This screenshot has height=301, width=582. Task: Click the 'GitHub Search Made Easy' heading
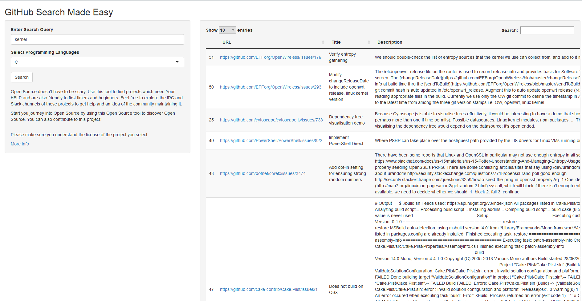[59, 12]
